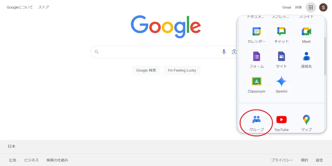The height and width of the screenshot is (166, 332).
Task: Open the Gmail link
Action: point(287,7)
